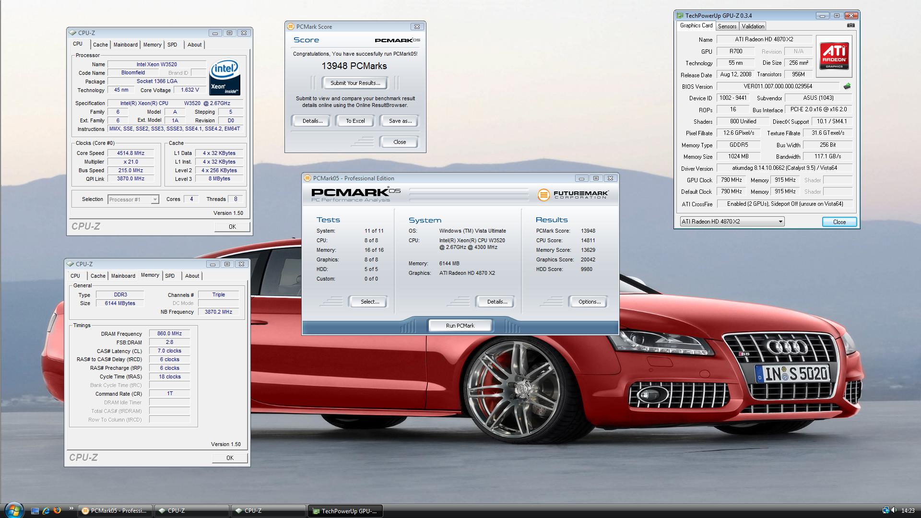Click the GPU-Z camera screenshot icon
Image resolution: width=921 pixels, height=518 pixels.
(x=850, y=25)
